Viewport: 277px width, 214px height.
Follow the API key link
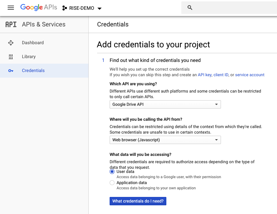click(205, 75)
